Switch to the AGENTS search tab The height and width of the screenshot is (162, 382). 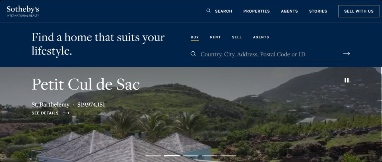pos(261,38)
